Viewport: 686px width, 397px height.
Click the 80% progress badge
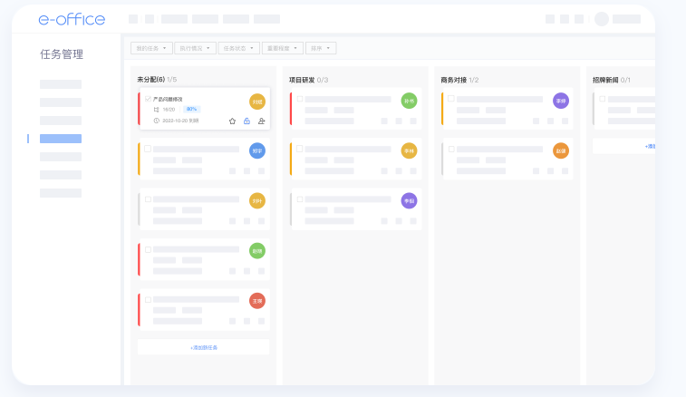pyautogui.click(x=191, y=109)
